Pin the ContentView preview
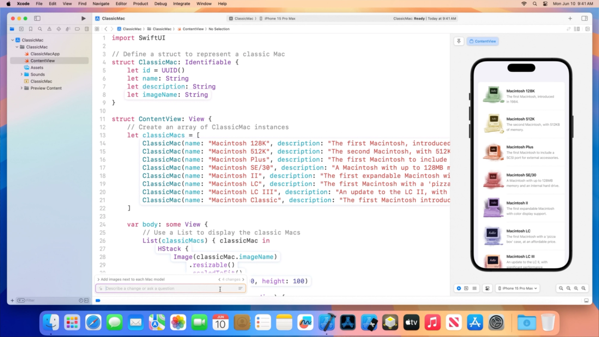 (x=459, y=41)
